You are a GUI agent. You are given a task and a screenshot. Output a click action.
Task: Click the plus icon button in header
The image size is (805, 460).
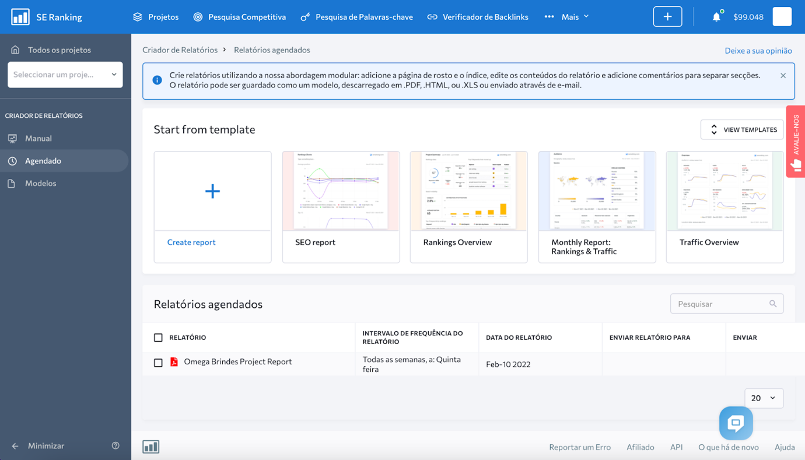coord(667,17)
